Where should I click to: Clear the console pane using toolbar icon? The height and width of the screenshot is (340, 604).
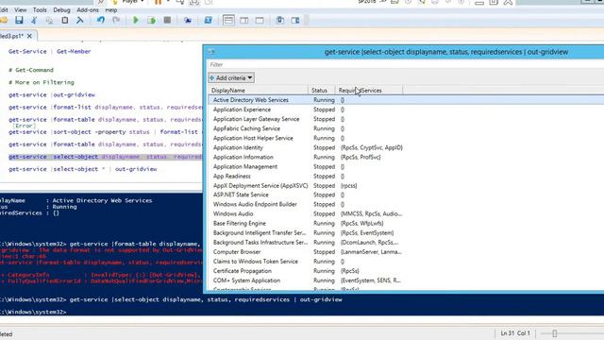click(80, 20)
